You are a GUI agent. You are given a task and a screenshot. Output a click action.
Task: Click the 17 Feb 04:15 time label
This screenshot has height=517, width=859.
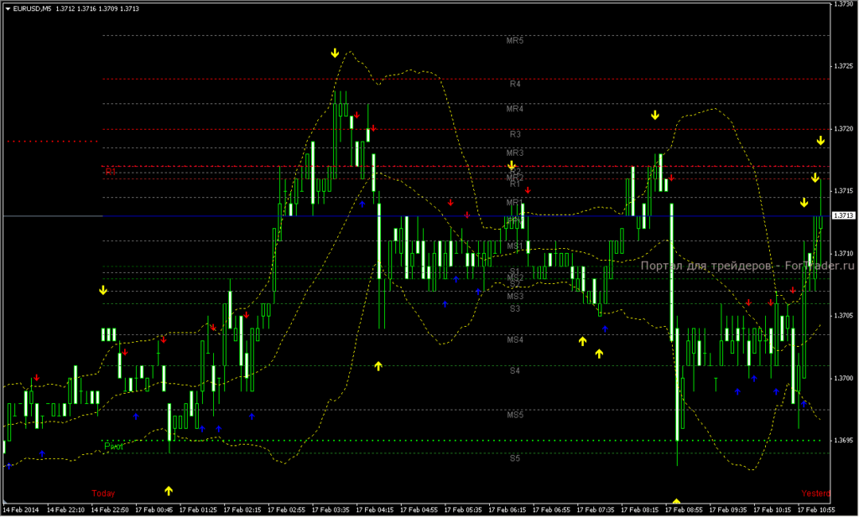point(375,510)
